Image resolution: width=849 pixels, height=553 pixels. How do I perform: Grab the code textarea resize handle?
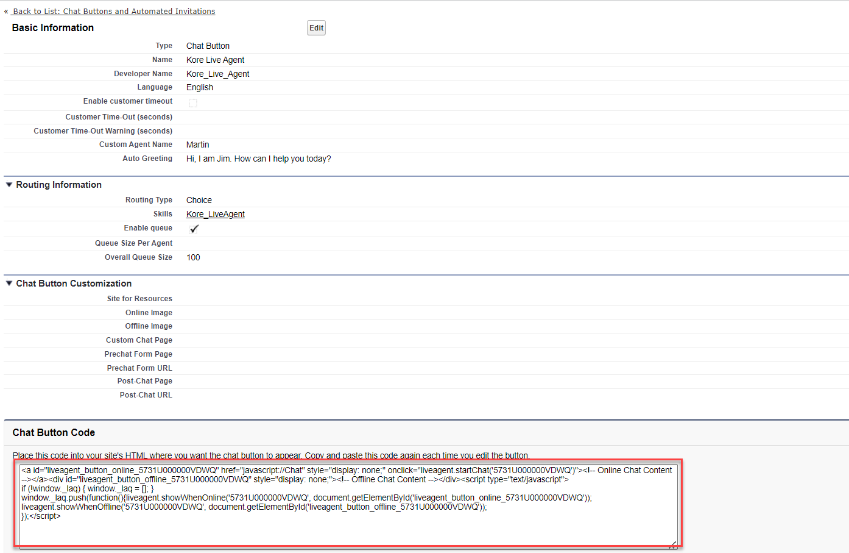(x=672, y=544)
